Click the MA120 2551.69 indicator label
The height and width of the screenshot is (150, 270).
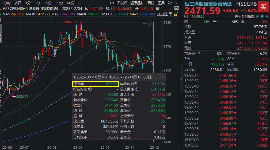pos(115,14)
